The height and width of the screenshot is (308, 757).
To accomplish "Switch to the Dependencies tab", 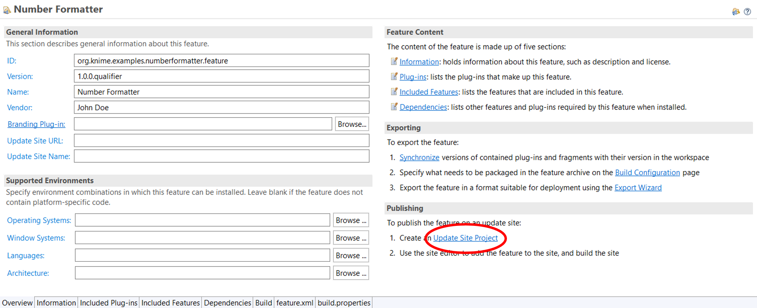I will pos(228,303).
